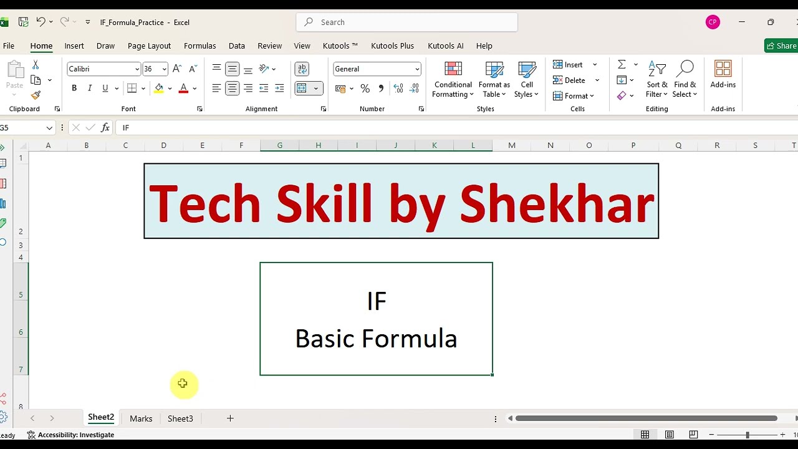Click the Delete cells button

pyautogui.click(x=569, y=80)
